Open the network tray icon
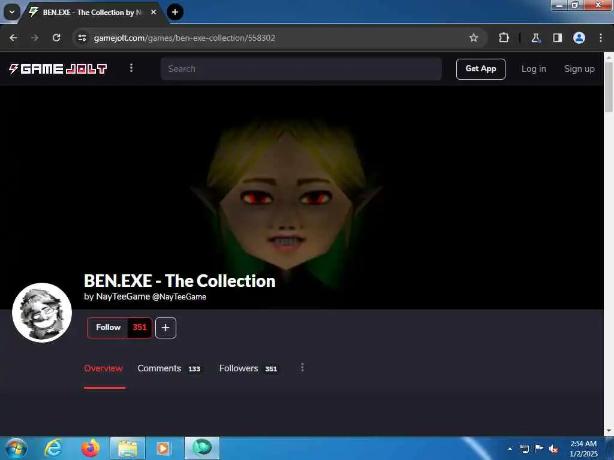This screenshot has width=614, height=460. (x=525, y=449)
